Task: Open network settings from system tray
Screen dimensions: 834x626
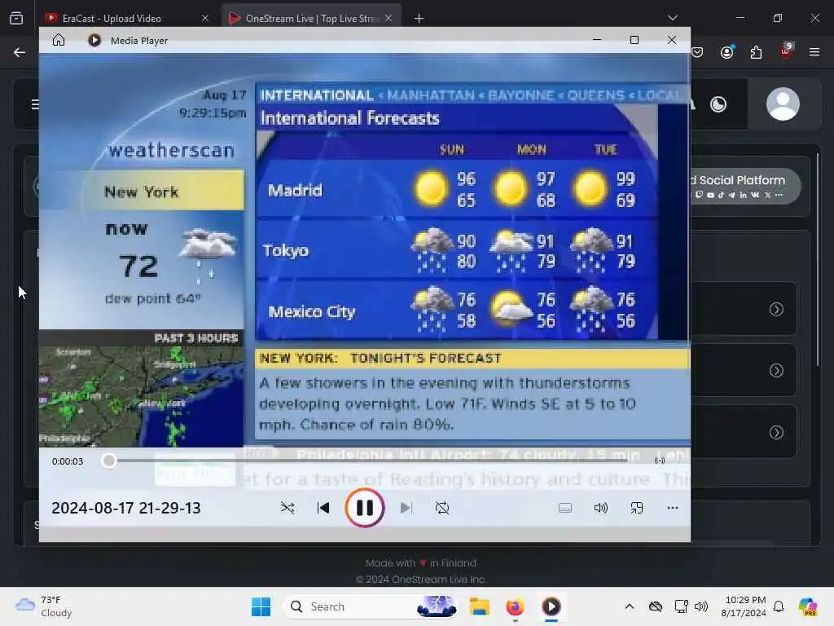Action: pyautogui.click(x=681, y=606)
